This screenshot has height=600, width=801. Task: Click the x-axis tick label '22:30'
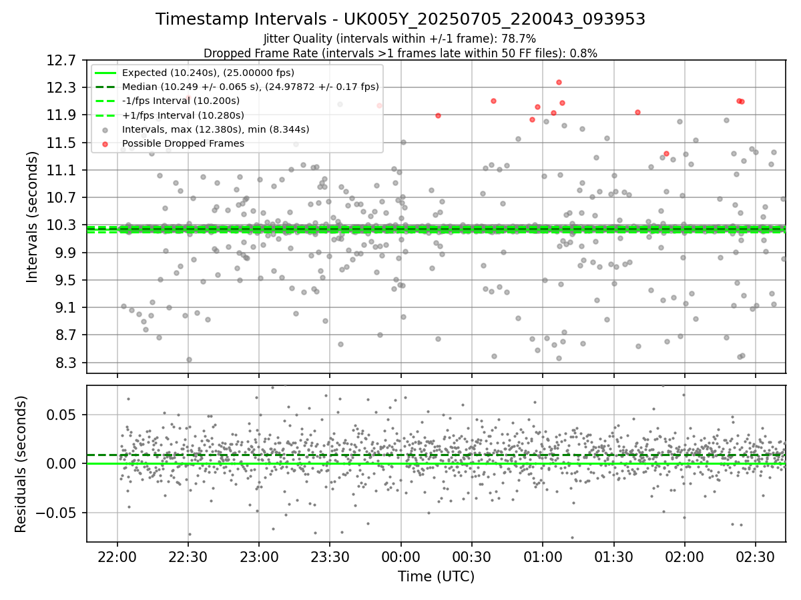click(x=188, y=555)
